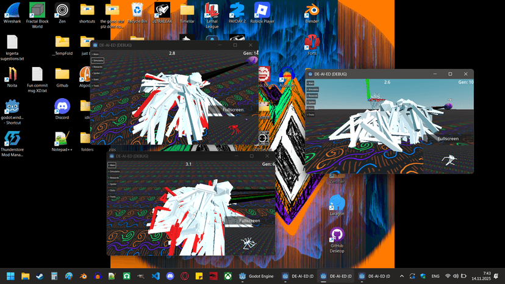Click Fullscreen in the top-left DE-AI-ED window

pos(232,109)
